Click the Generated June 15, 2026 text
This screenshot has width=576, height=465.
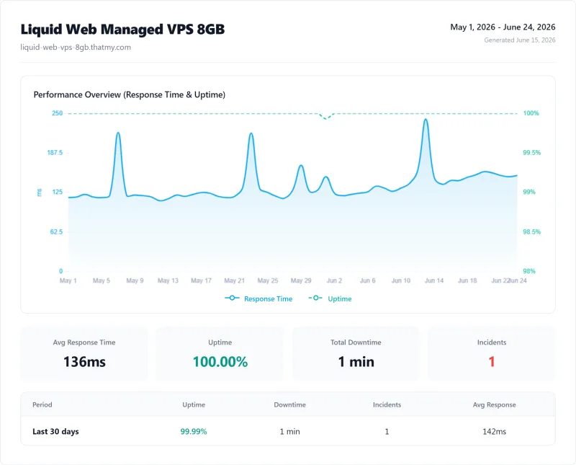pos(519,40)
